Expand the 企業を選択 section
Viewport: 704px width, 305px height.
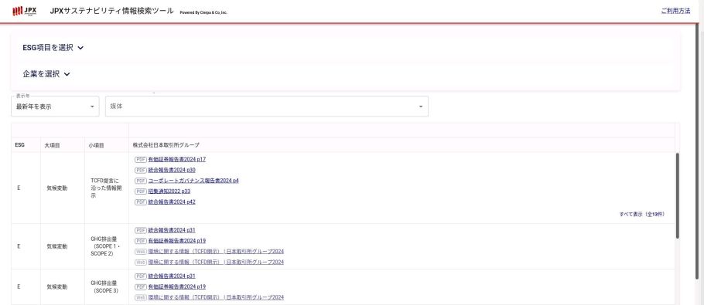(x=46, y=74)
